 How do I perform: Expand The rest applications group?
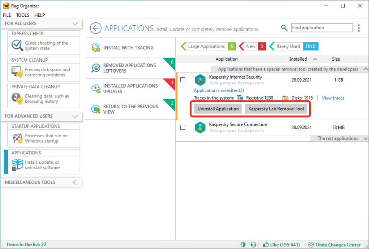[x=365, y=138]
